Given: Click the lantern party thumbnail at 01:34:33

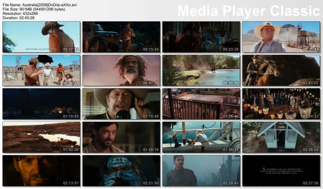Looking at the screenshot, I should click(x=281, y=104).
